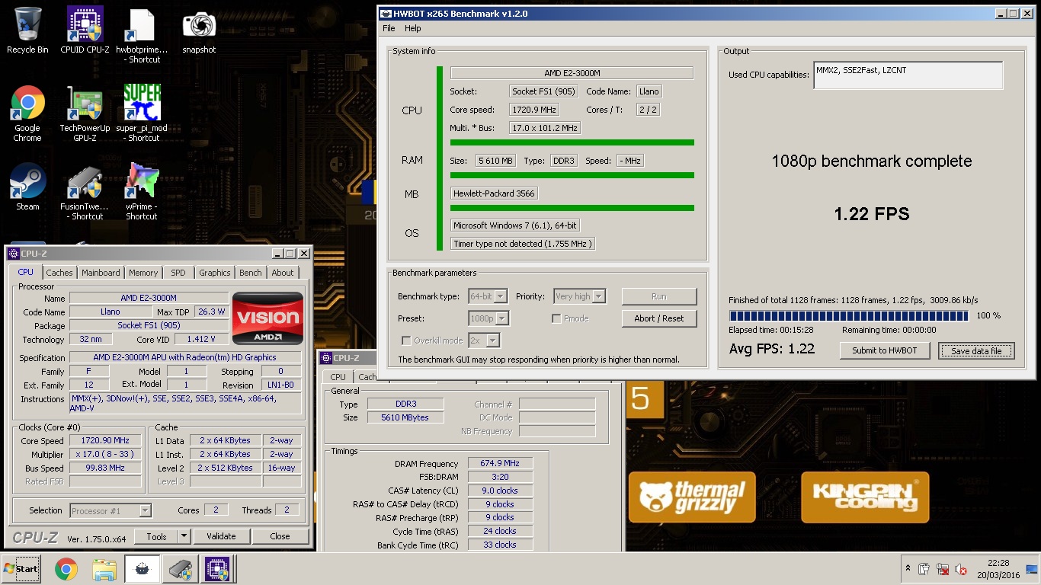Open the File menu in HWBOT x265
This screenshot has width=1041, height=585.
pos(389,28)
